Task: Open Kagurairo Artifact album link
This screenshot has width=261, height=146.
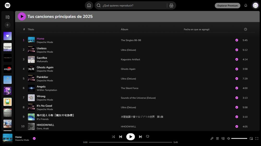Action: pyautogui.click(x=130, y=59)
